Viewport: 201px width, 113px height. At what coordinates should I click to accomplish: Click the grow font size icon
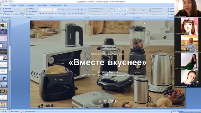59,9
